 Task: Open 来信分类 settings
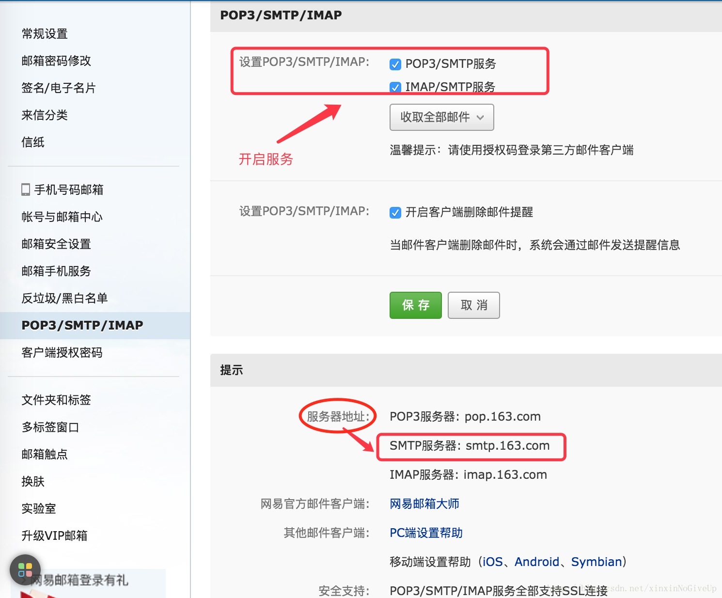point(45,115)
